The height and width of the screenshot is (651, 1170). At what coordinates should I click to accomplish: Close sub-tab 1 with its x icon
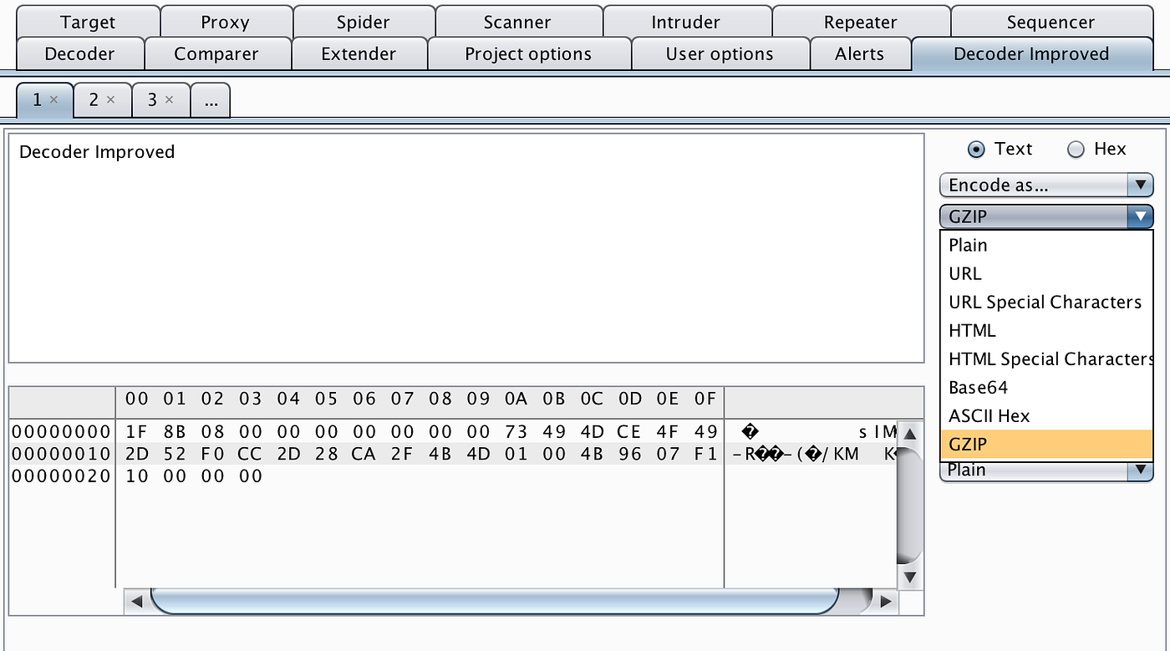click(53, 99)
